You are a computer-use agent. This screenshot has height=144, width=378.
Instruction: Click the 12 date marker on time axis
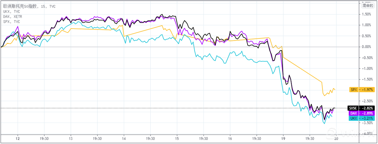18,138
